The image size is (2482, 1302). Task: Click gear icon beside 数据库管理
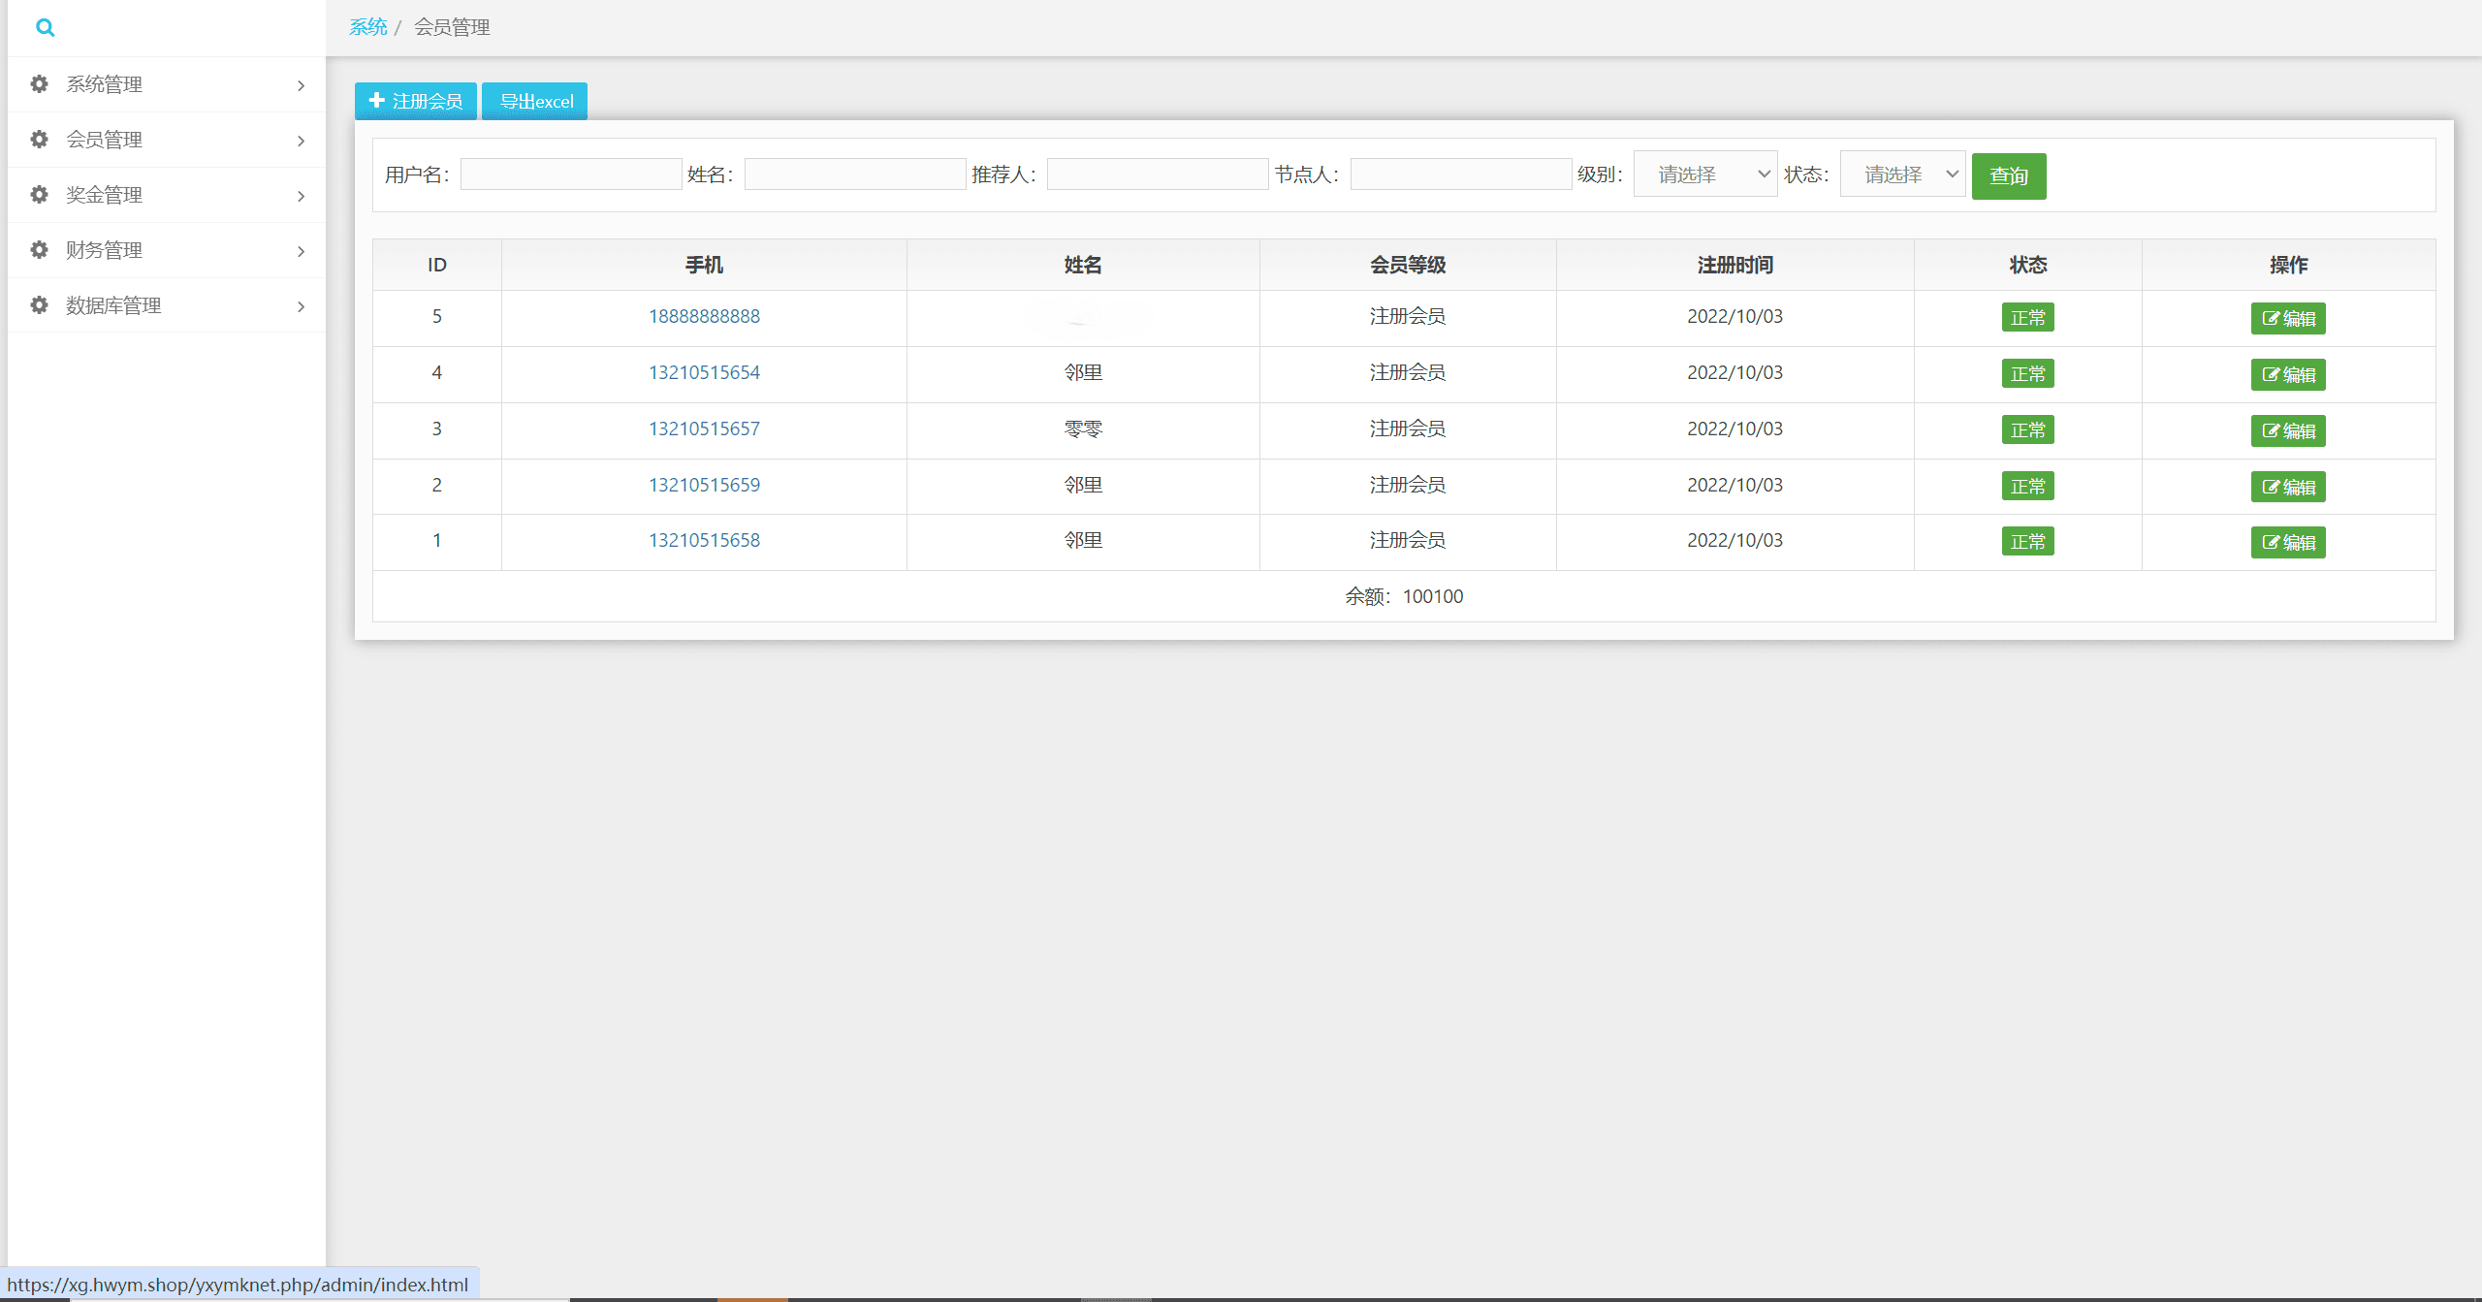coord(39,305)
